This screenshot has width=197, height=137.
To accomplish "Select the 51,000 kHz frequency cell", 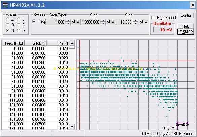I will click(x=13, y=72).
